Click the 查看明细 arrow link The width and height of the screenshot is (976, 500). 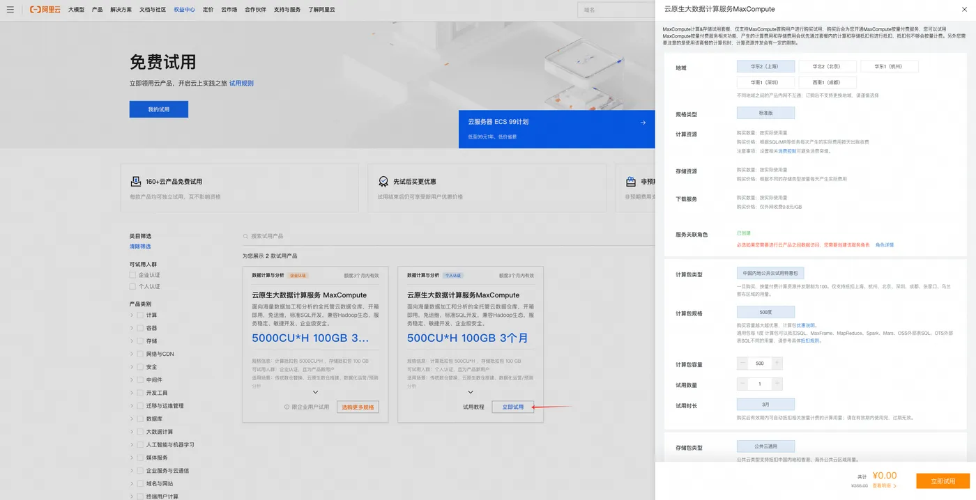pyautogui.click(x=885, y=485)
